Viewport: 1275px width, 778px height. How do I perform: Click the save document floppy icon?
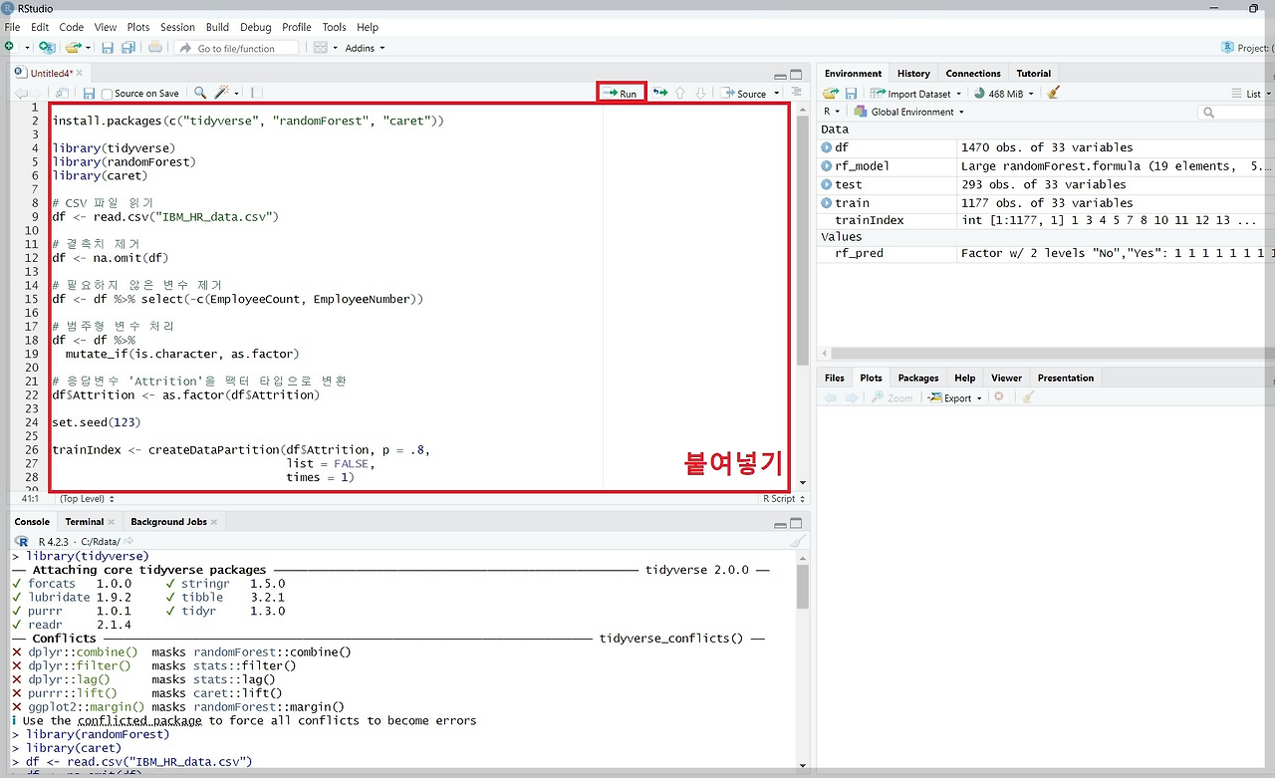point(89,94)
